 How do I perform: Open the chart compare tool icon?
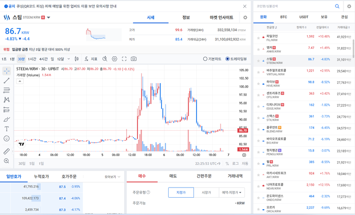click(x=105, y=59)
